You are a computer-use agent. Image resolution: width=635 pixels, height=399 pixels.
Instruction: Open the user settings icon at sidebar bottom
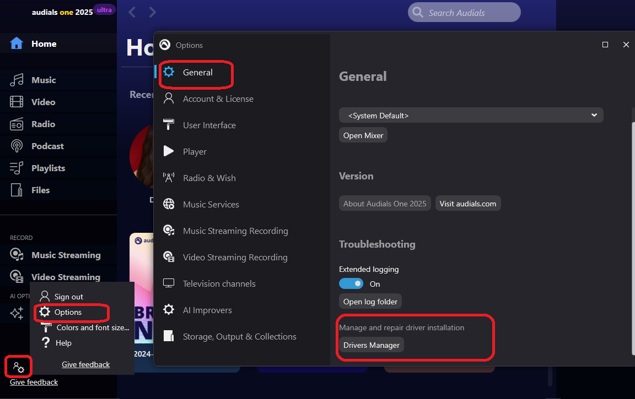click(x=19, y=367)
